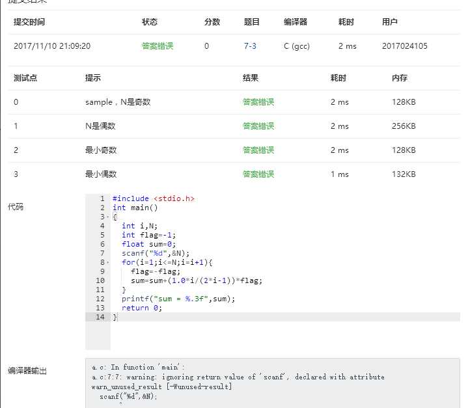The image size is (468, 408).
Task: Click the scanf("%d",&N) code line
Action: click(155, 253)
